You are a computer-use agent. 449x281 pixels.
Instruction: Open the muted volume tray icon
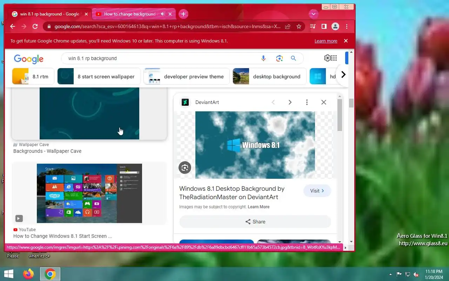416,274
